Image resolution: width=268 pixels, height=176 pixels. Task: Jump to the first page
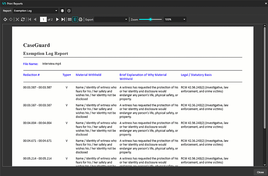[30, 19]
